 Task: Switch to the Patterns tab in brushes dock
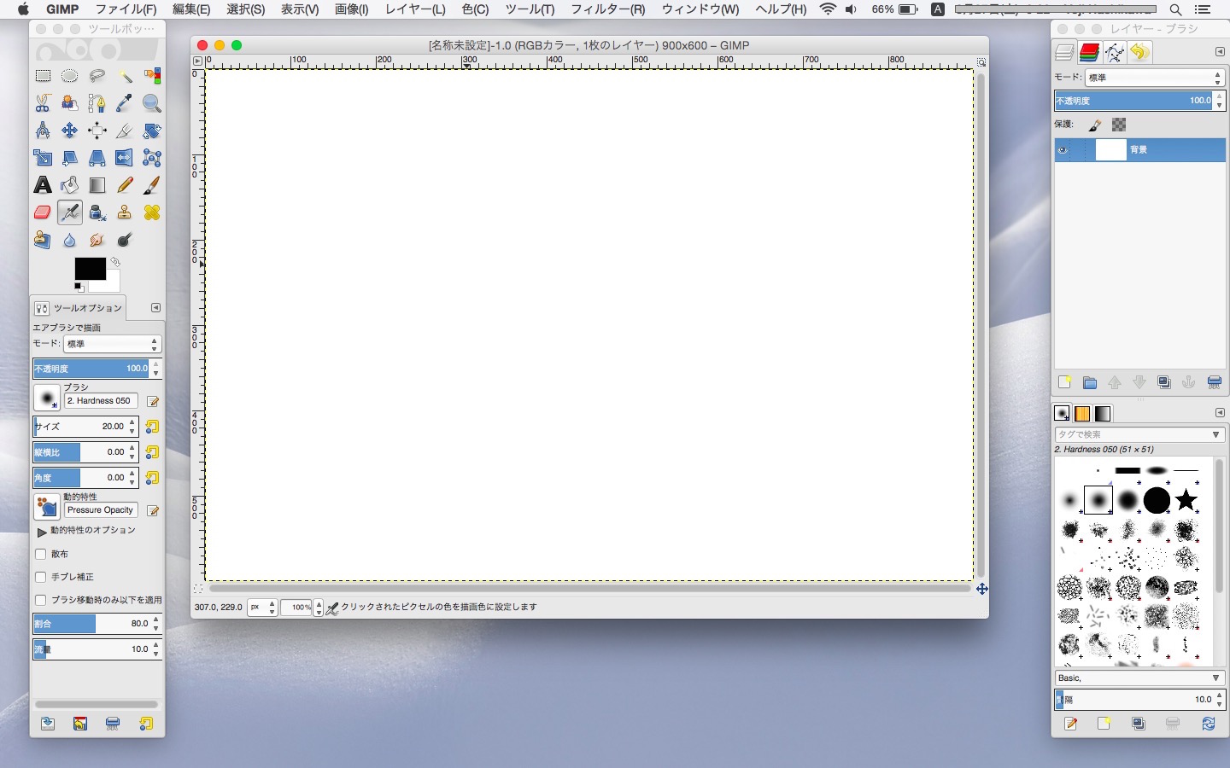(x=1082, y=414)
